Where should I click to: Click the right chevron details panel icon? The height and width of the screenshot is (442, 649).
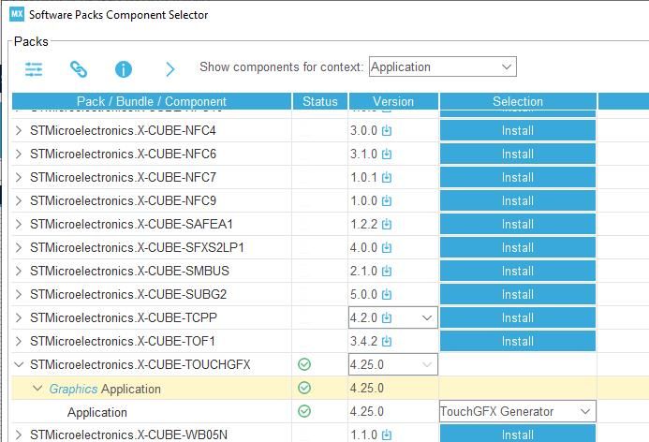pyautogui.click(x=170, y=69)
